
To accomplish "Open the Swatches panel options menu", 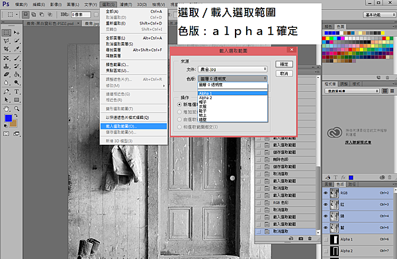I will click(x=394, y=26).
